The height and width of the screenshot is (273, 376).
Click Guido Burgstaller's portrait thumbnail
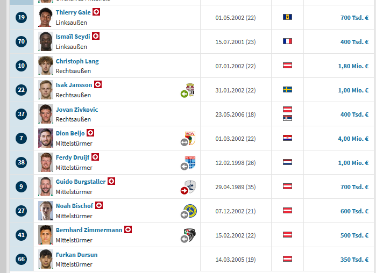[45, 186]
